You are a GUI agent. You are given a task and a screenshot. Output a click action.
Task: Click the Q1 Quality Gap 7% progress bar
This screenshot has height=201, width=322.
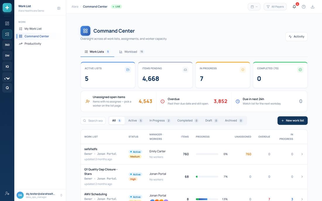coord(207,177)
